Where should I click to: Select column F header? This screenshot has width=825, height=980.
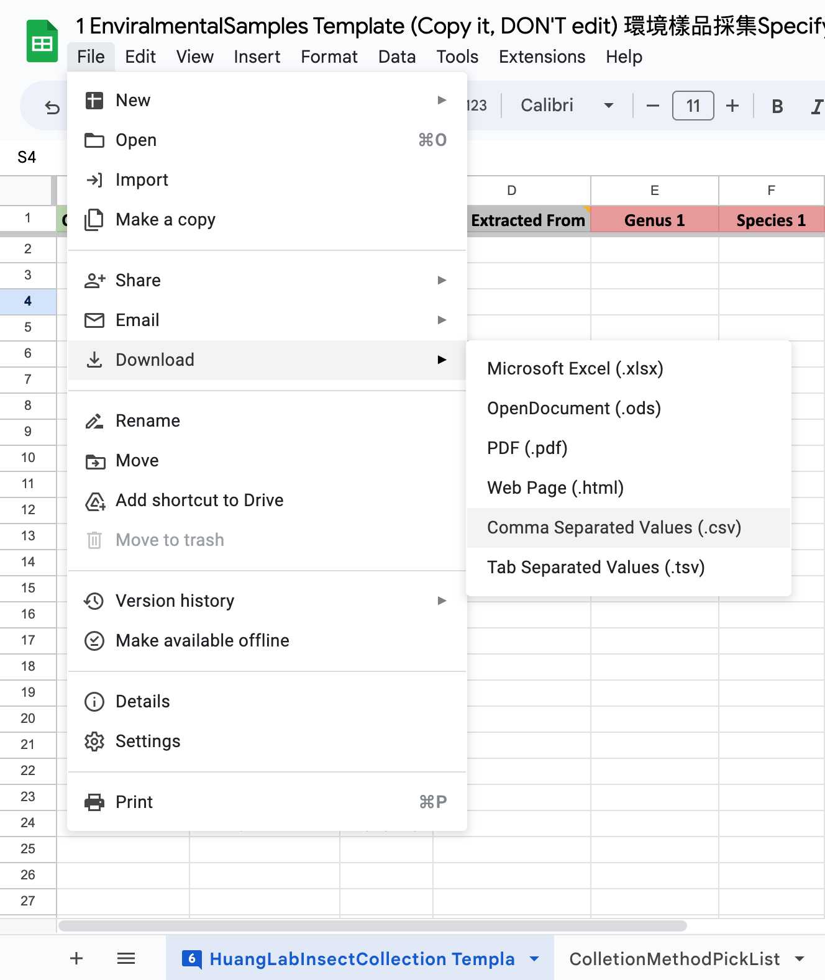pos(772,191)
